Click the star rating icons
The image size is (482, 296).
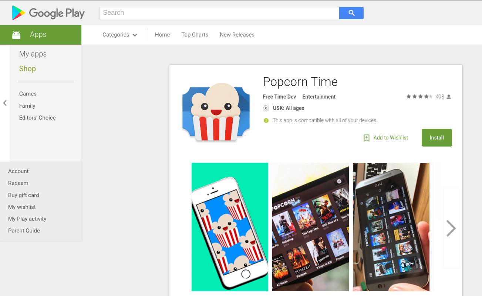[x=419, y=97]
